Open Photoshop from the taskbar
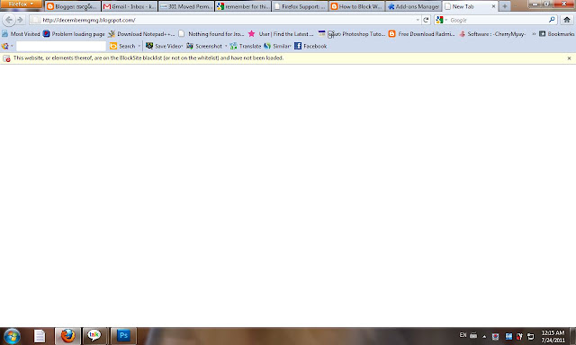 click(123, 336)
